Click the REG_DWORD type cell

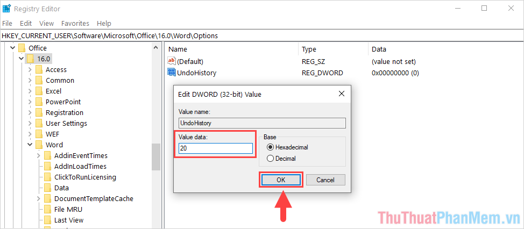322,73
